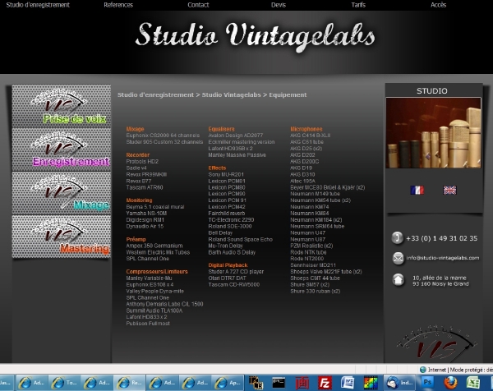Click the 'Monitoring' list heading
The height and width of the screenshot is (391, 493).
click(x=139, y=200)
